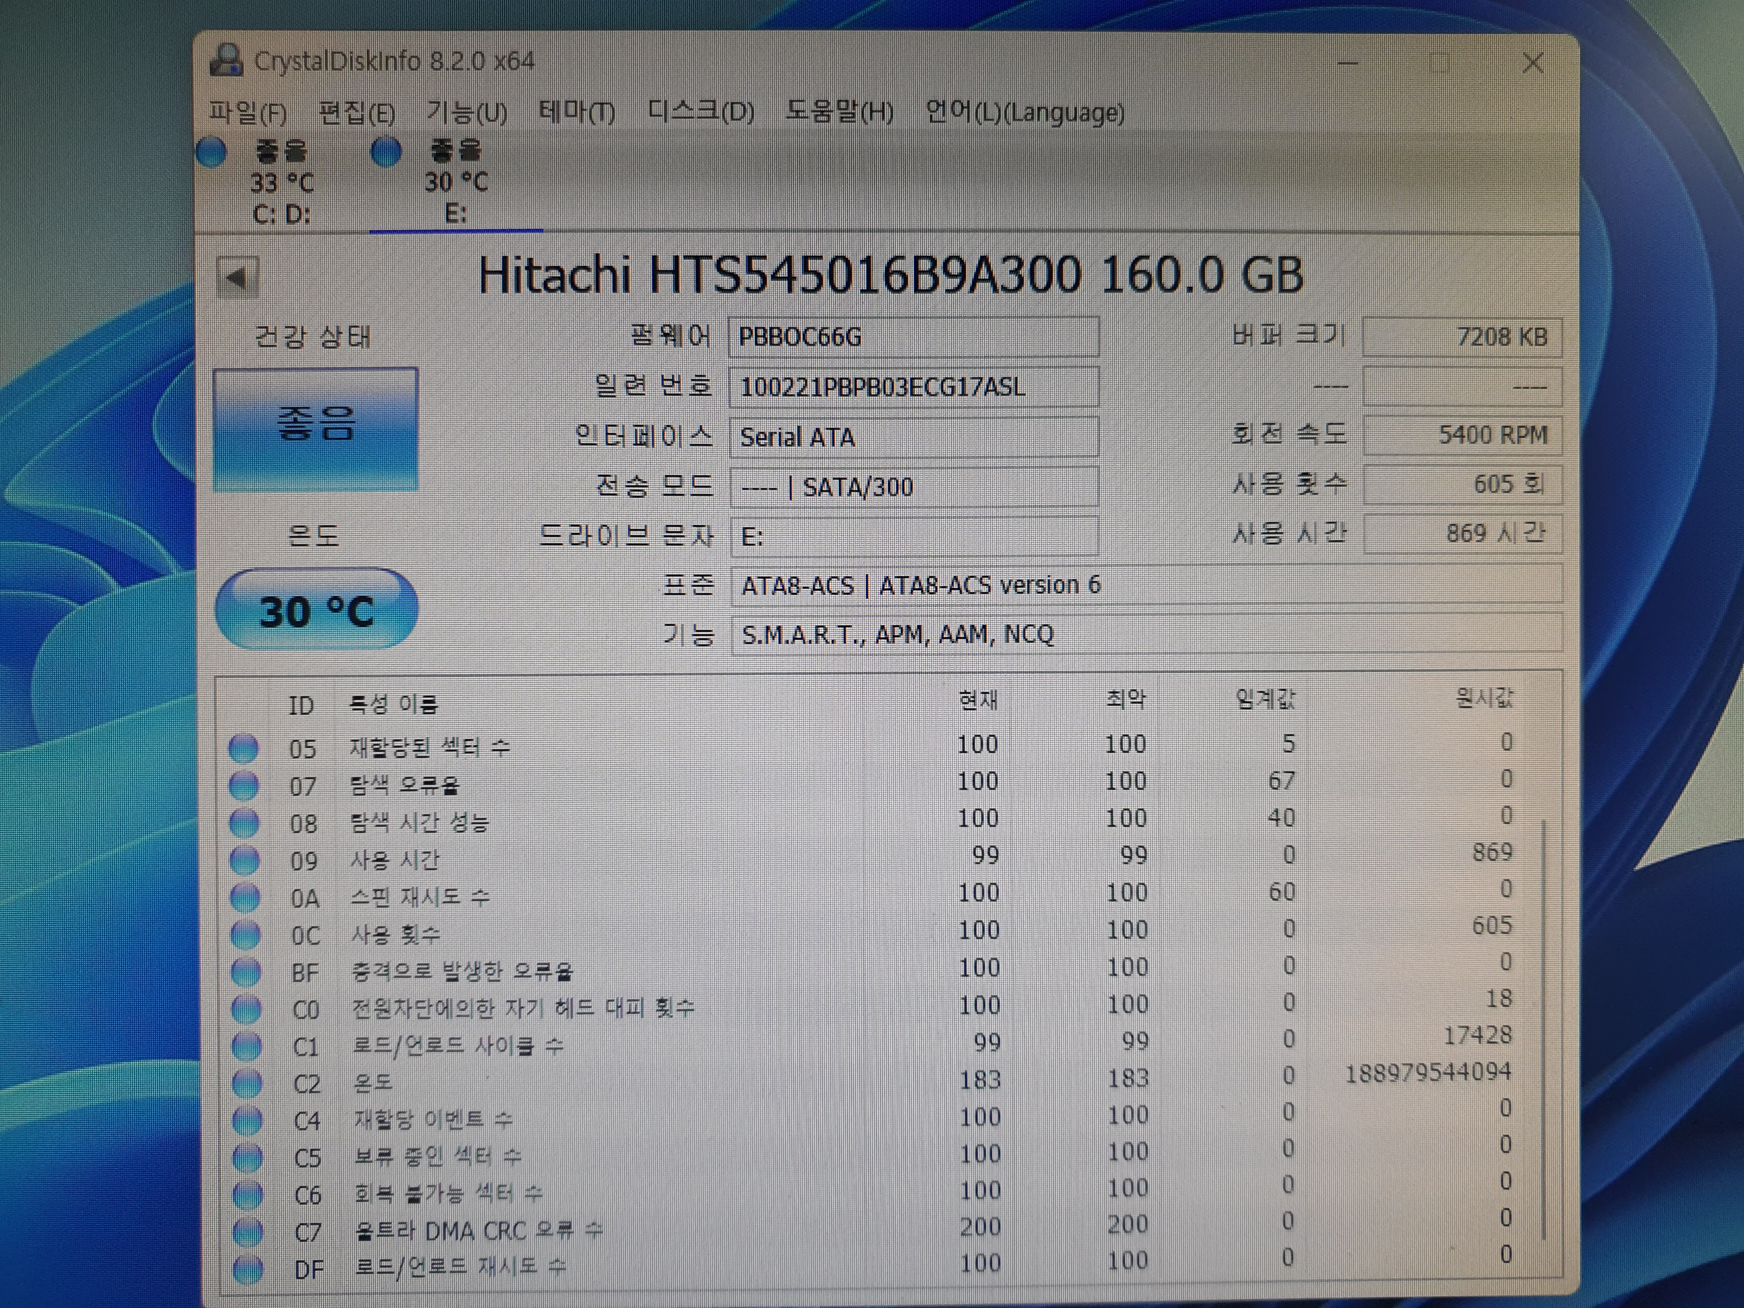Viewport: 1744px width, 1308px height.
Task: Click the attribute list vertical scrollbar
Action: pyautogui.click(x=1544, y=1029)
